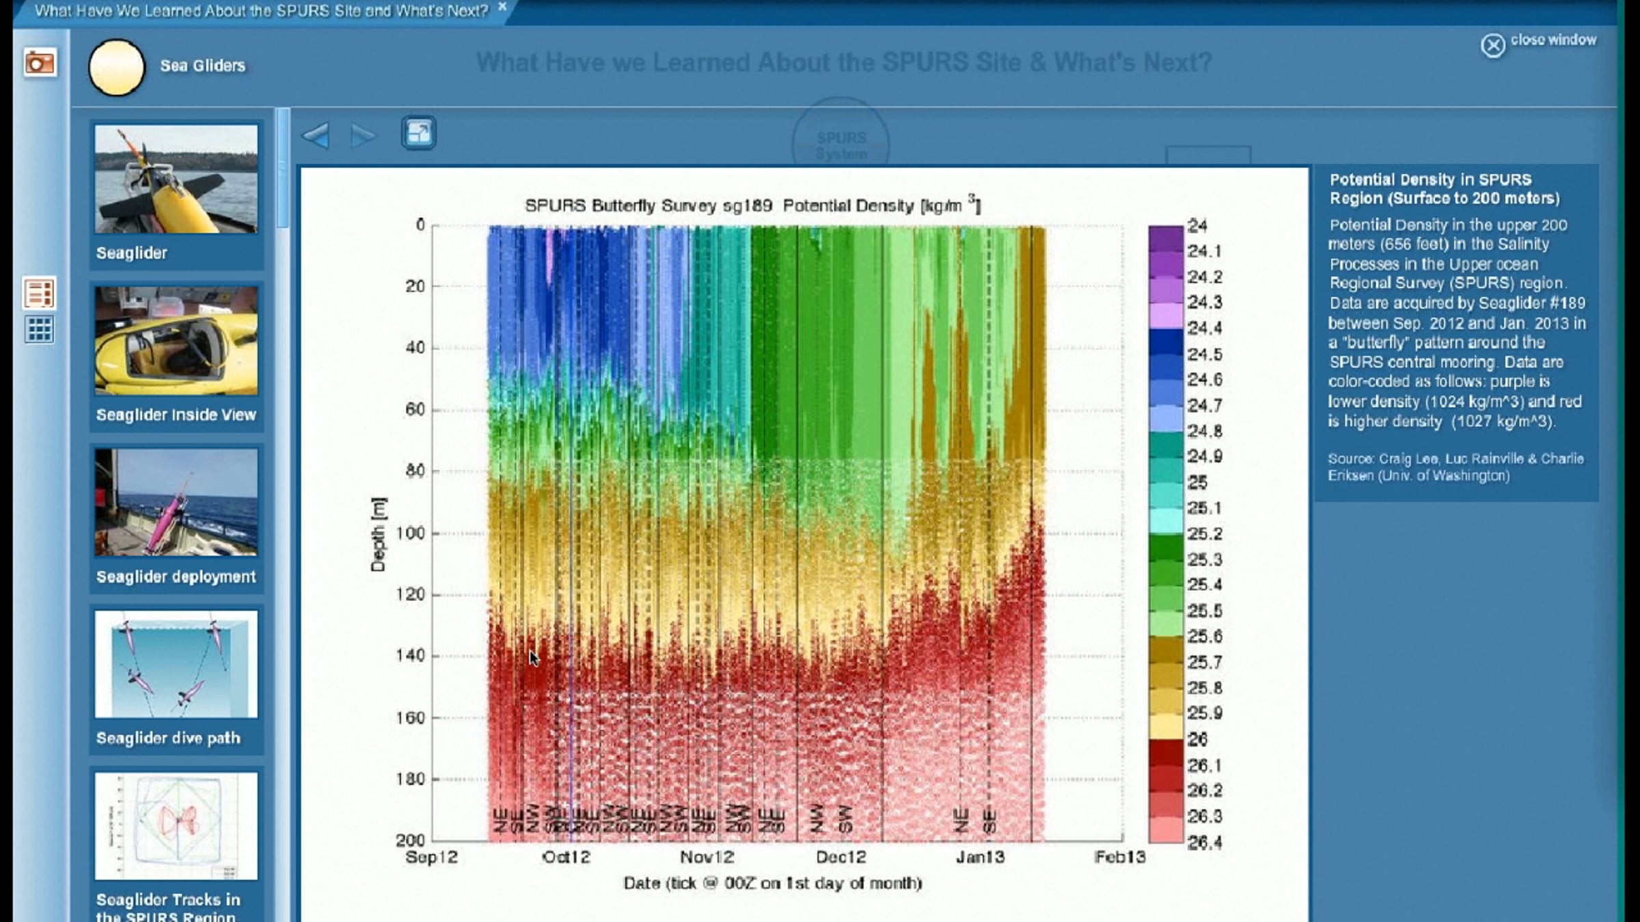Click the SPURS Site tab title
The width and height of the screenshot is (1640, 922).
click(x=261, y=11)
